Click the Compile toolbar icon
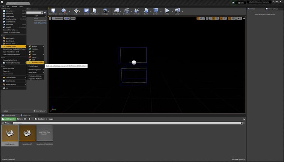The height and width of the screenshot is (162, 284). (156, 11)
